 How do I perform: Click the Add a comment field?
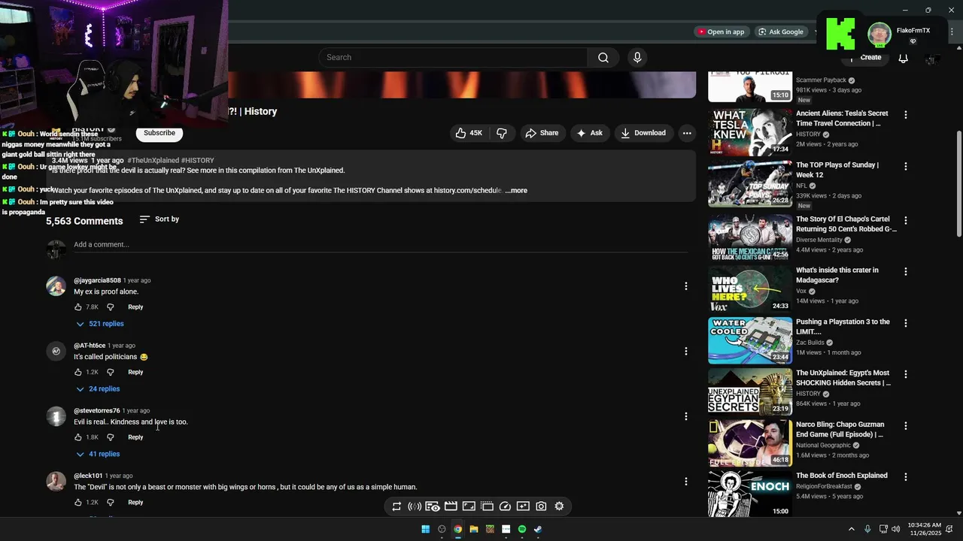pos(380,245)
